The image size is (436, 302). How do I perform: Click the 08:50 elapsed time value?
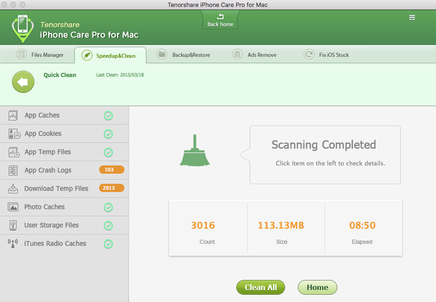point(362,225)
